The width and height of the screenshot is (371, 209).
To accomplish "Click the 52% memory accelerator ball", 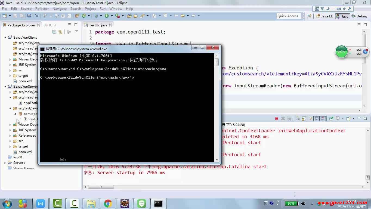I will pos(341,51).
